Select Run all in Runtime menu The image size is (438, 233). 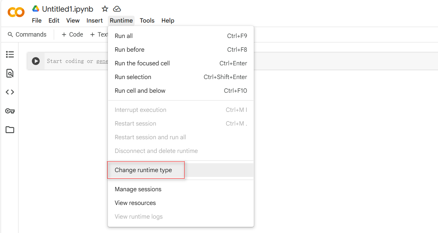pos(181,36)
